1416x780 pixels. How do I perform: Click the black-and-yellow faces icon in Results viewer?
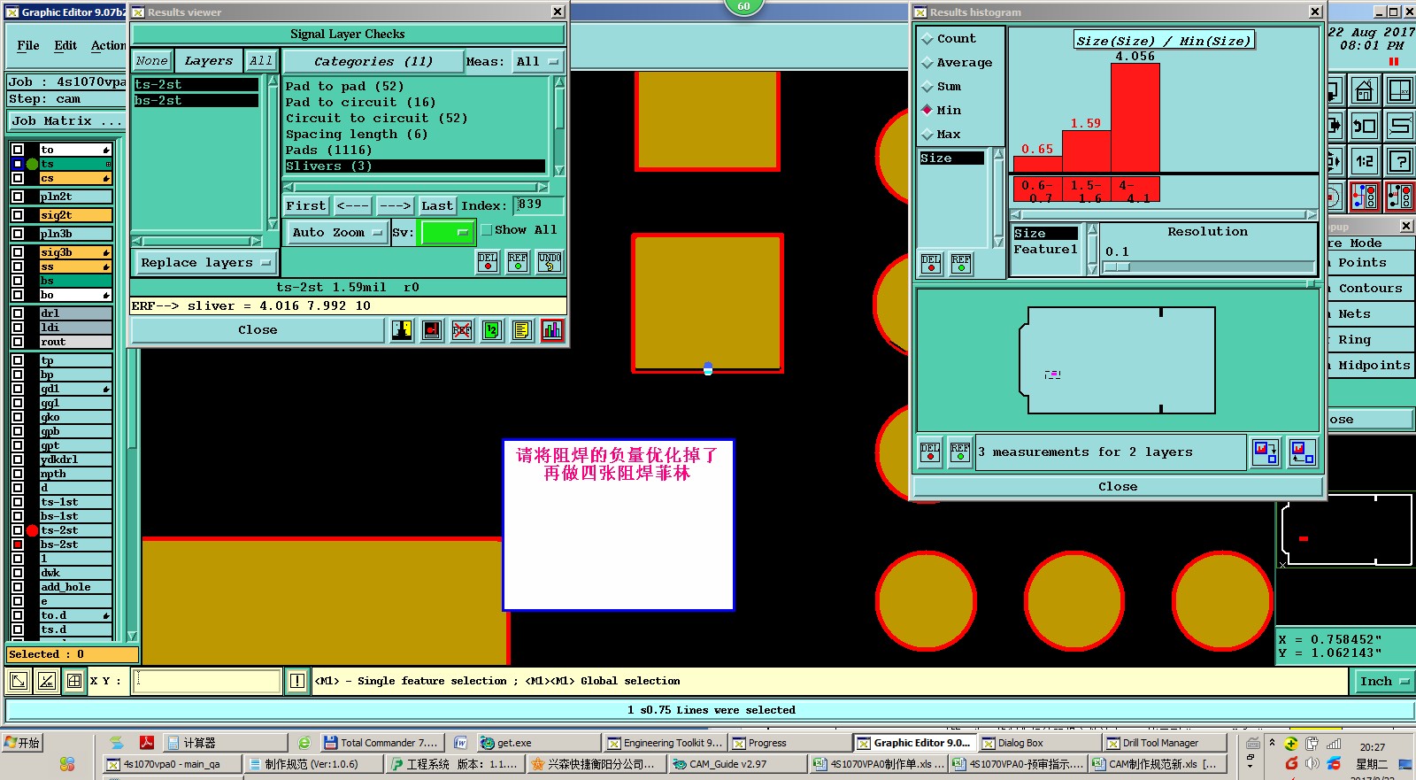(402, 330)
